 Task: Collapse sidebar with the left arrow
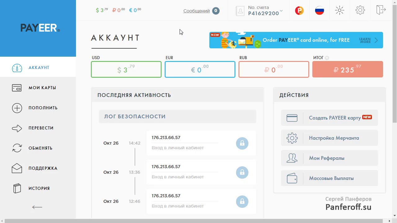37,207
